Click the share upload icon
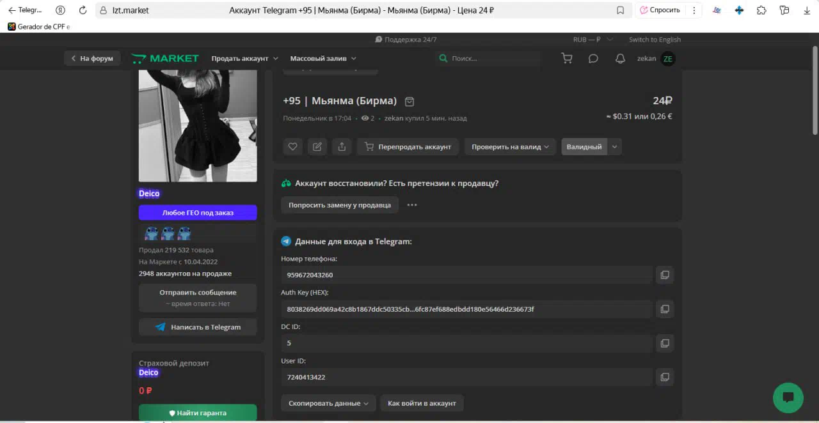 click(342, 146)
